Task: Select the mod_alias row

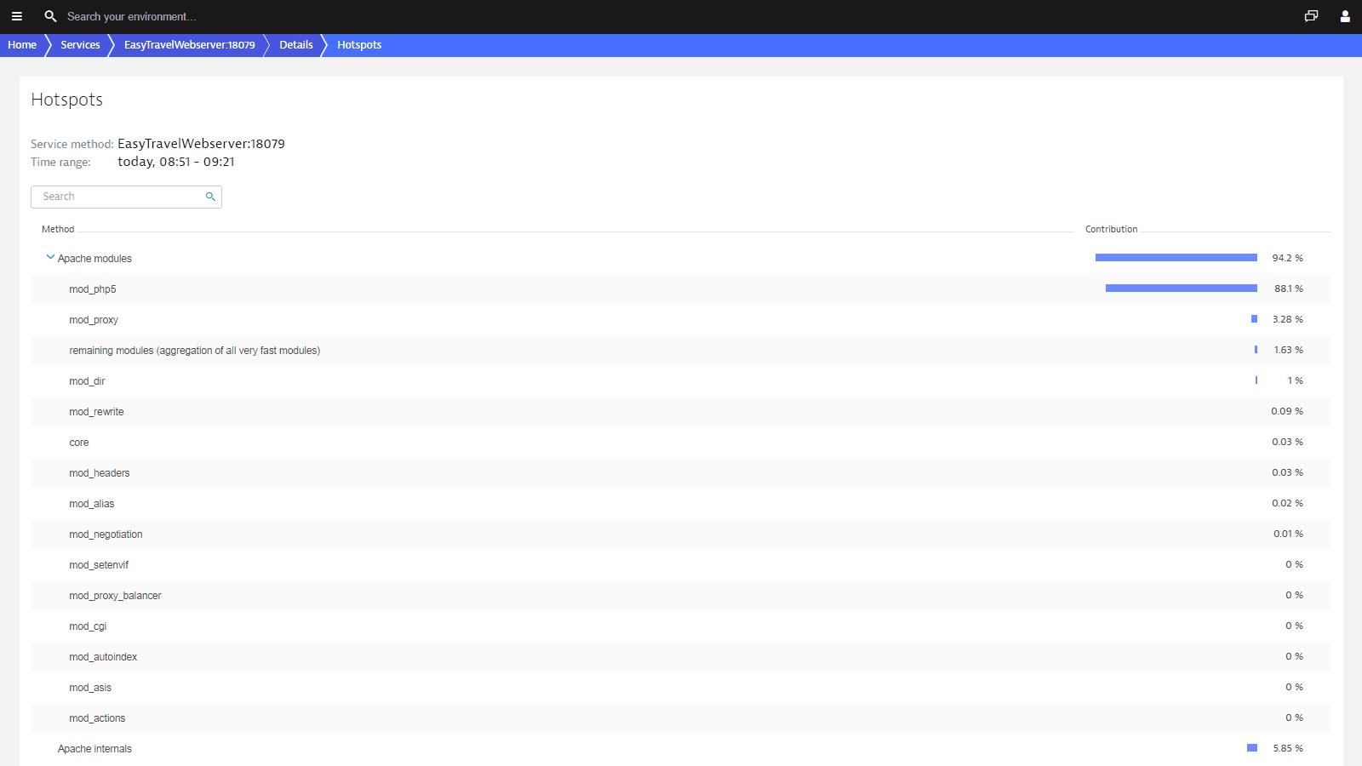Action: [681, 503]
